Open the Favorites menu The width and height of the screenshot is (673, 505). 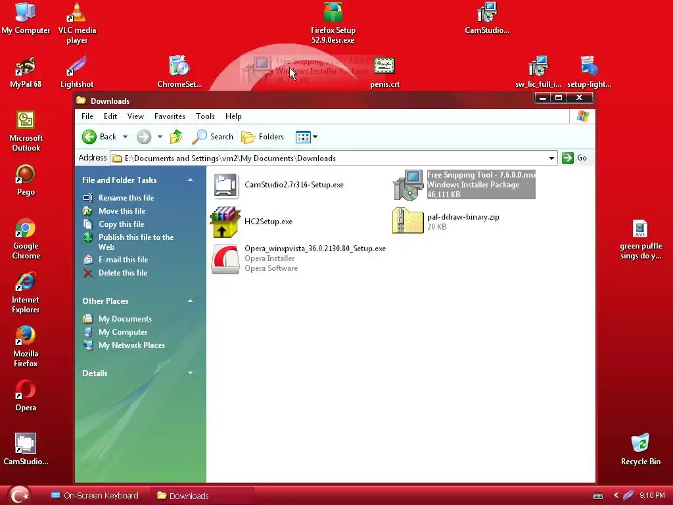[x=170, y=116]
